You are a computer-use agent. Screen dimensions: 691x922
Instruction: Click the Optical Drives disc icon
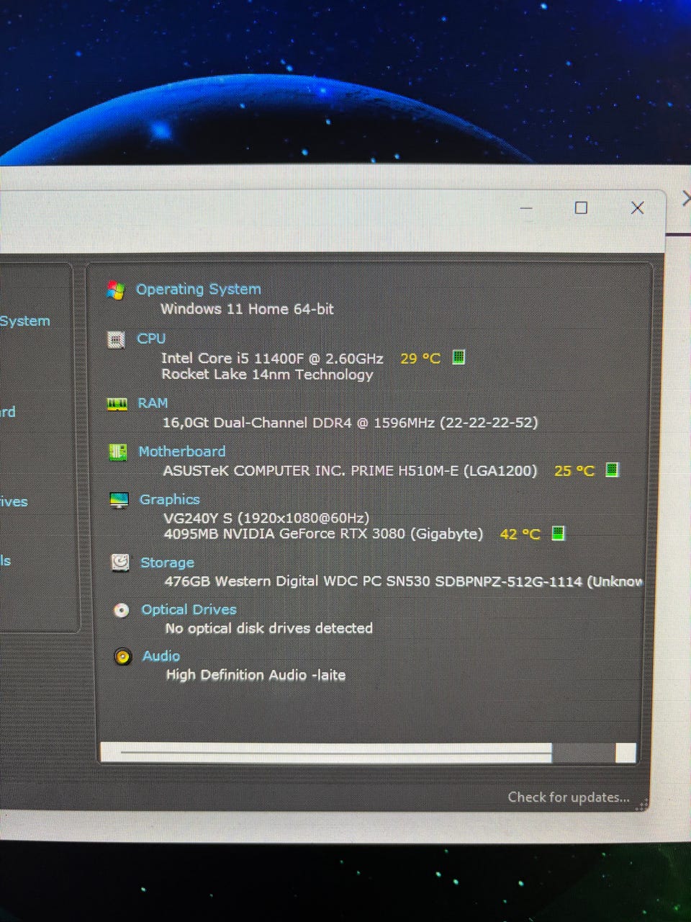click(x=122, y=610)
